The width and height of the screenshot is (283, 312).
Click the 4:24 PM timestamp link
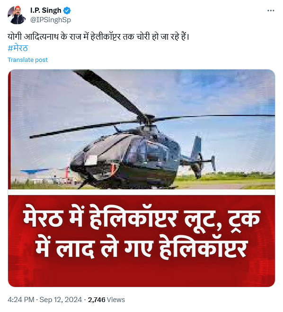pyautogui.click(x=21, y=300)
